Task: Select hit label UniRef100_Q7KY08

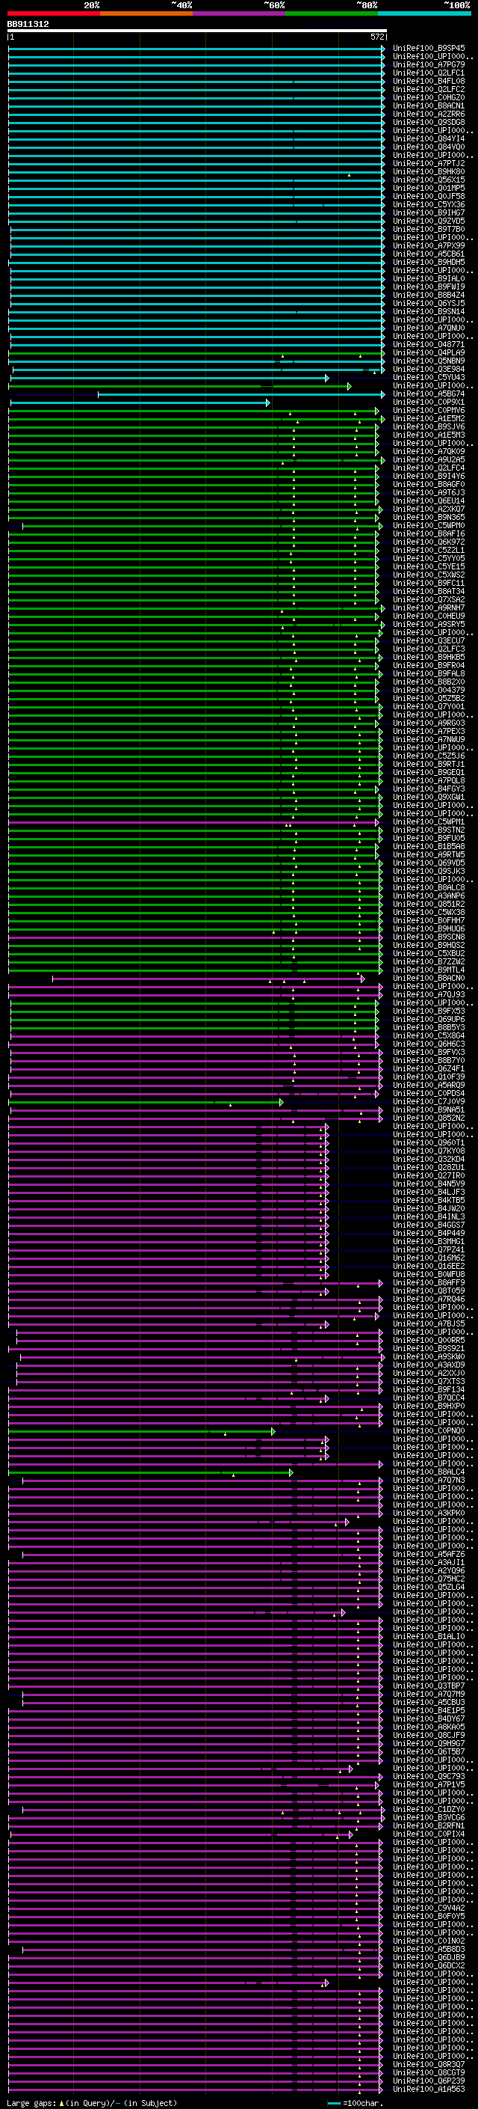Action: coord(428,1151)
